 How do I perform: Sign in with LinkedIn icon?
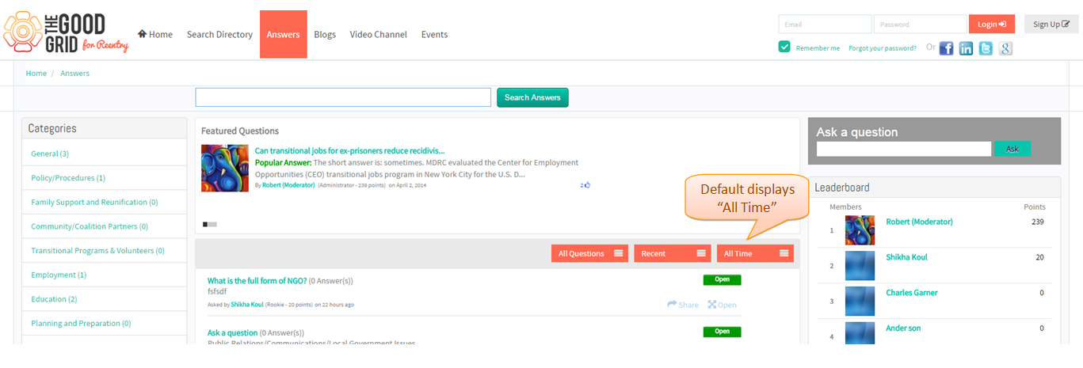(x=966, y=48)
